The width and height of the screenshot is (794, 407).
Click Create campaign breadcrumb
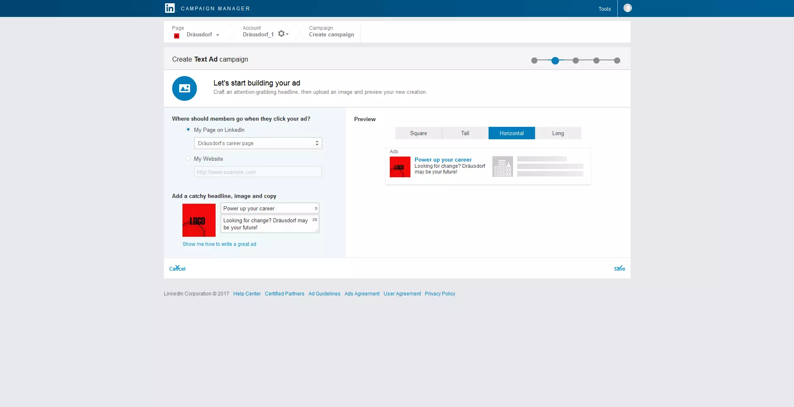tap(331, 35)
